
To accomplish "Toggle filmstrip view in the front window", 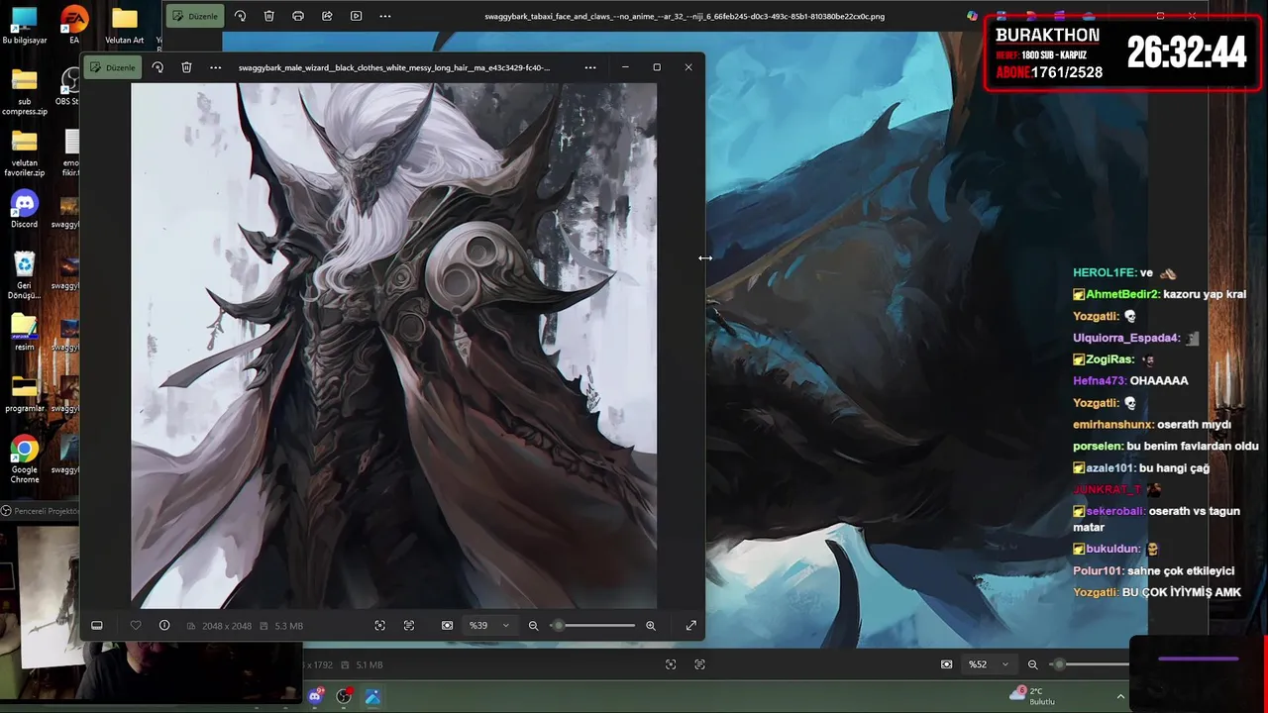I will coord(97,626).
